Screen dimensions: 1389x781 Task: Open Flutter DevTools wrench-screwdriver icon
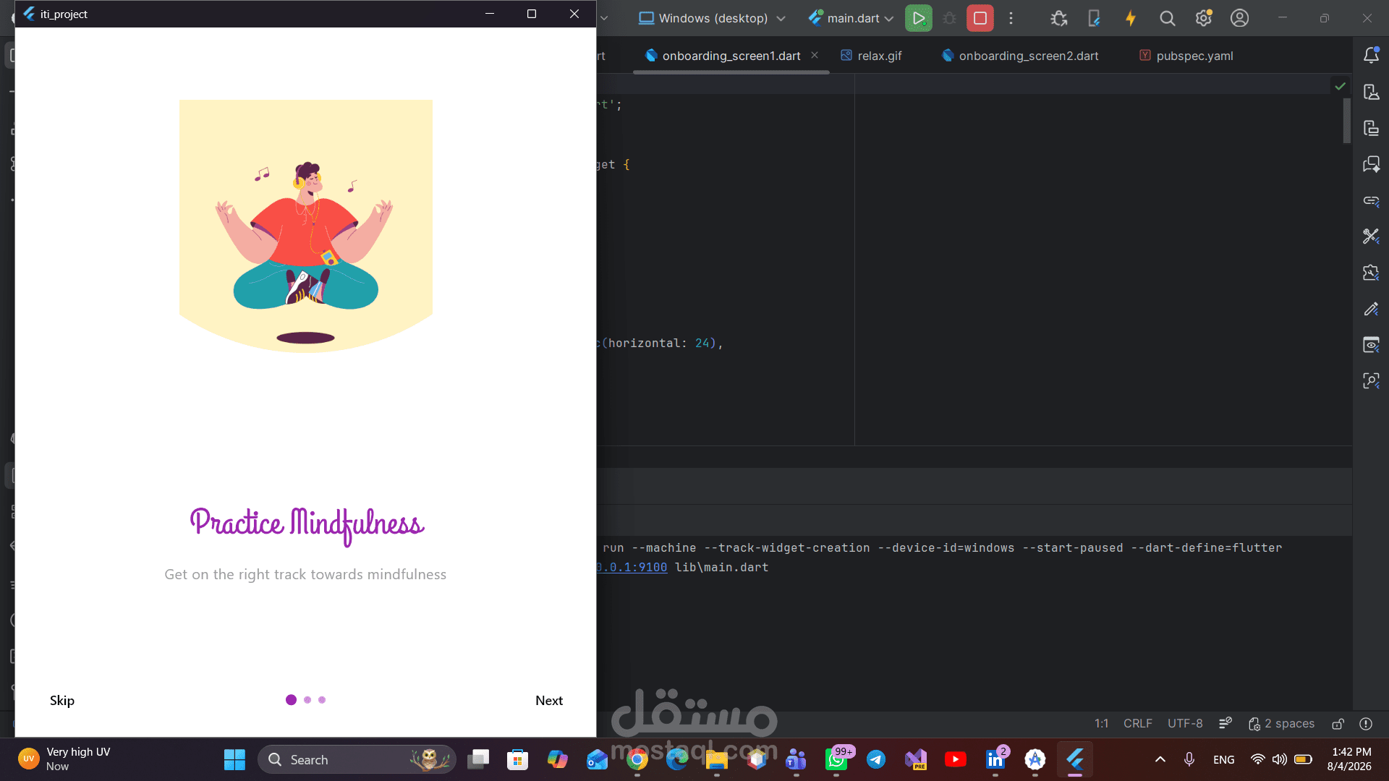point(1371,236)
